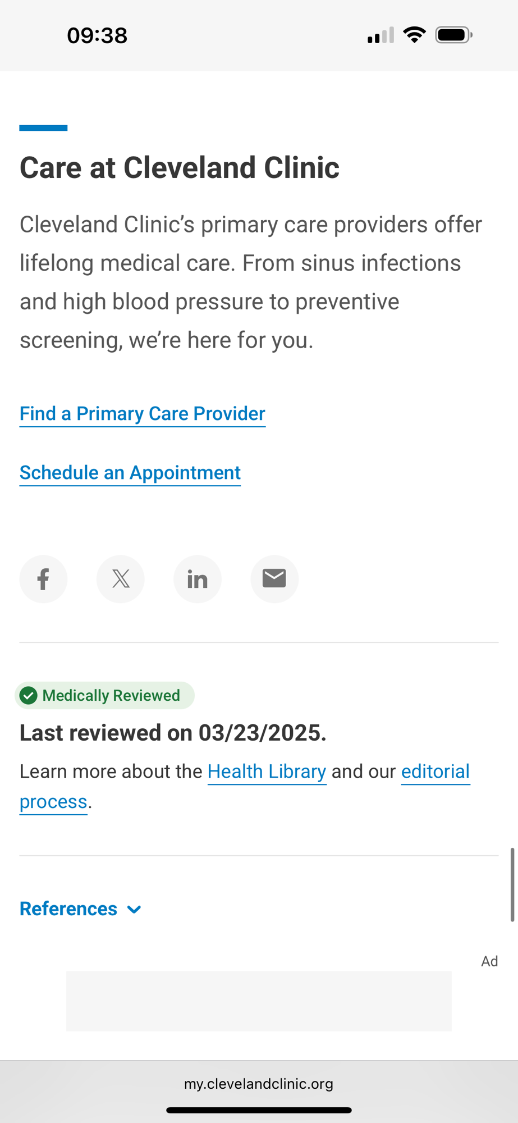Click the References chevron arrow

[134, 910]
